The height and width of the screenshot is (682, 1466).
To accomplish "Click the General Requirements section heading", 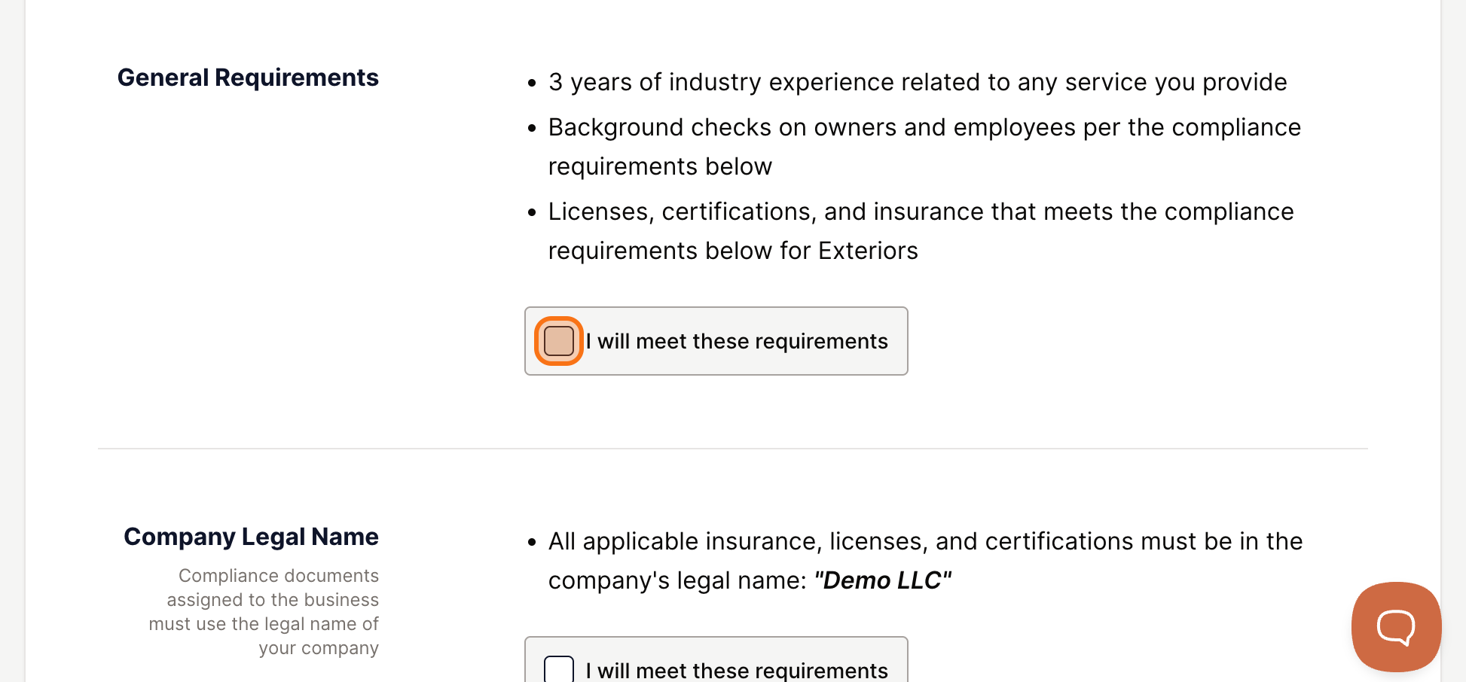I will [248, 78].
